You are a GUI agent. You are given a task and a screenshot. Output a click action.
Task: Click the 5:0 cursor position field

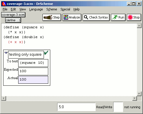[x=76, y=107]
